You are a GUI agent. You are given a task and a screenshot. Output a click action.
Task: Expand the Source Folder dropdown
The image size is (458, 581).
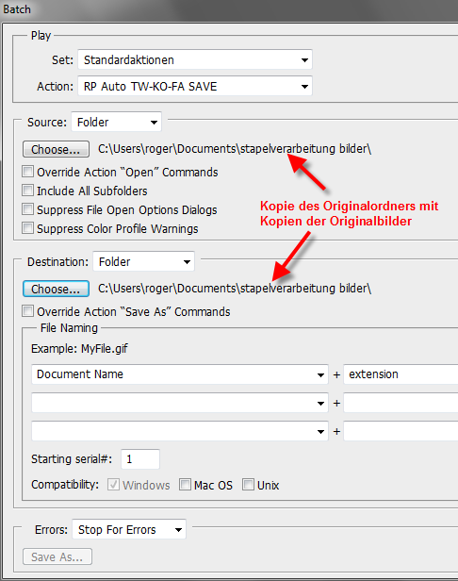(116, 122)
